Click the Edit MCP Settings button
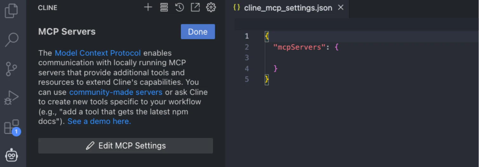The height and width of the screenshot is (167, 479). [125, 146]
